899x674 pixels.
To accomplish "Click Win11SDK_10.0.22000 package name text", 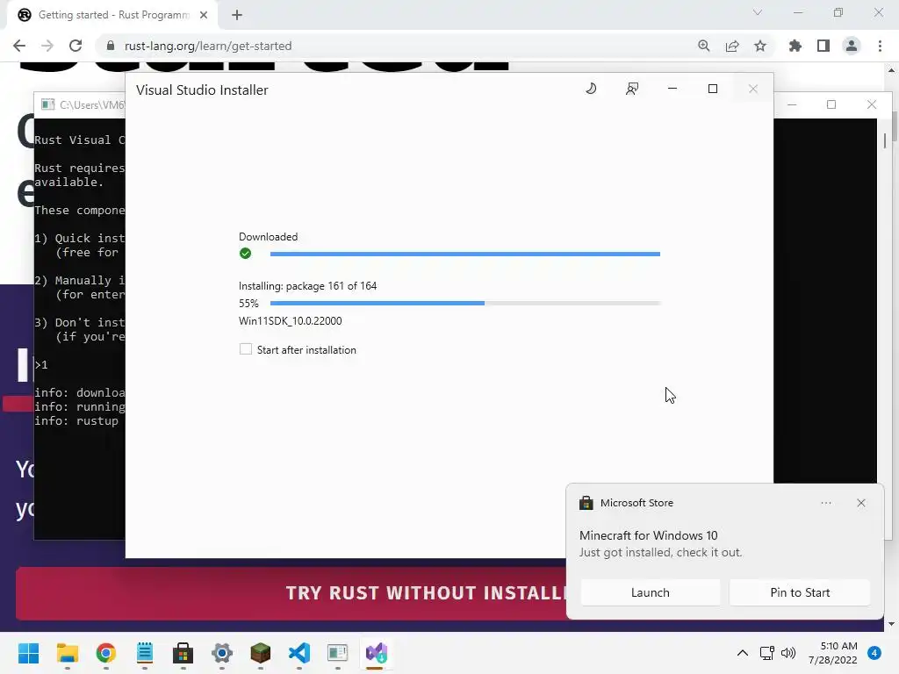I will (x=290, y=321).
